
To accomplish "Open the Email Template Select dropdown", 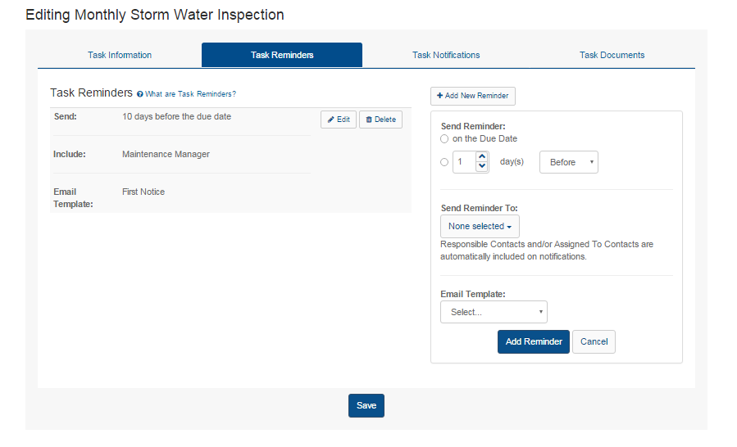I will pyautogui.click(x=494, y=312).
